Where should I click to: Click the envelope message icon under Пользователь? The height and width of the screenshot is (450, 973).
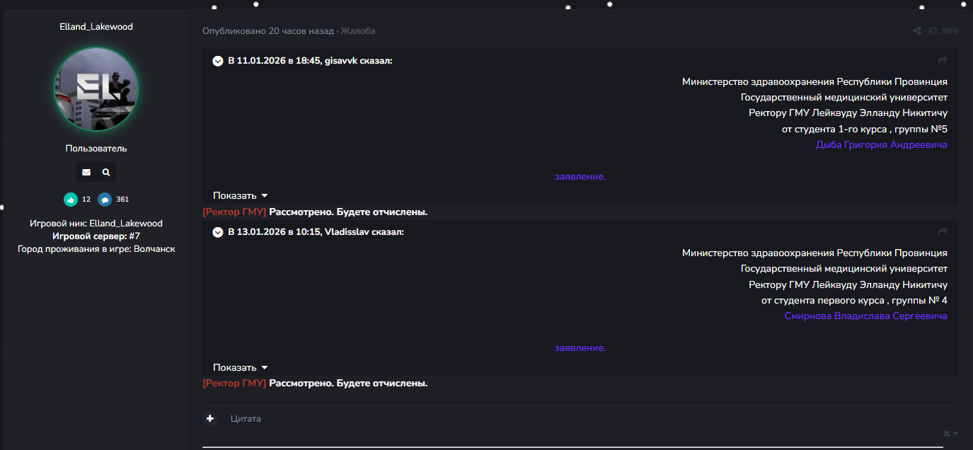(x=86, y=172)
